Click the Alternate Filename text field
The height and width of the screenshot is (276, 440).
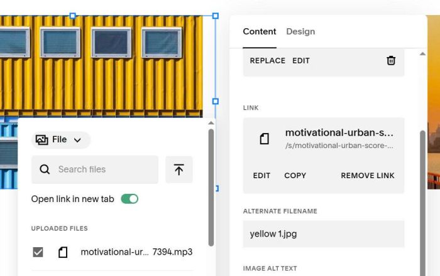point(323,234)
